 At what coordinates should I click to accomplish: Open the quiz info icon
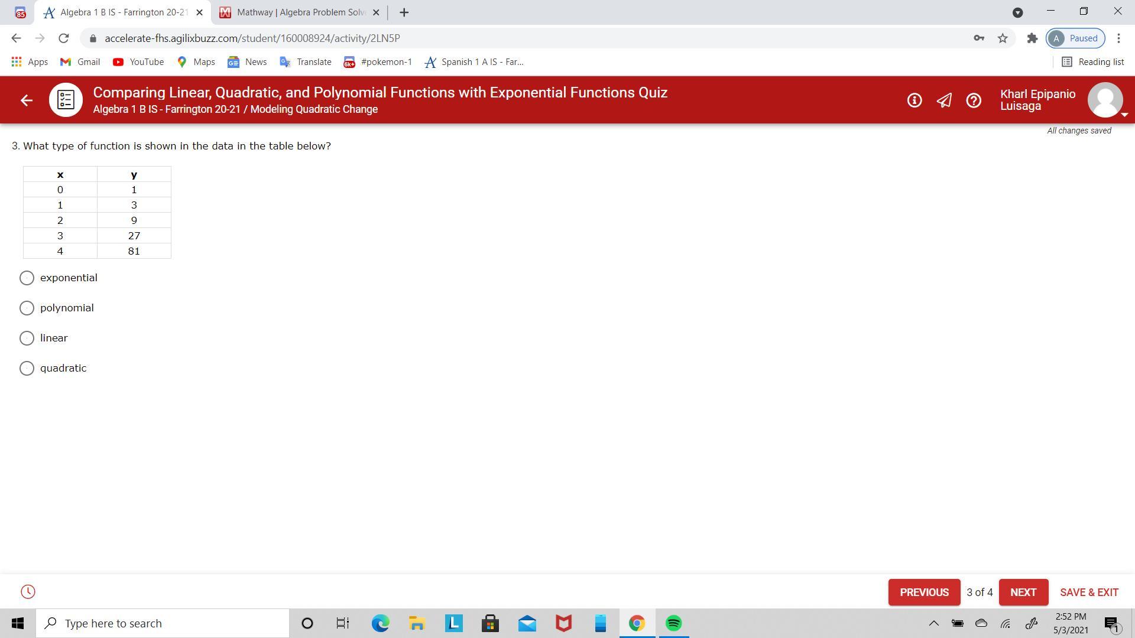point(914,100)
